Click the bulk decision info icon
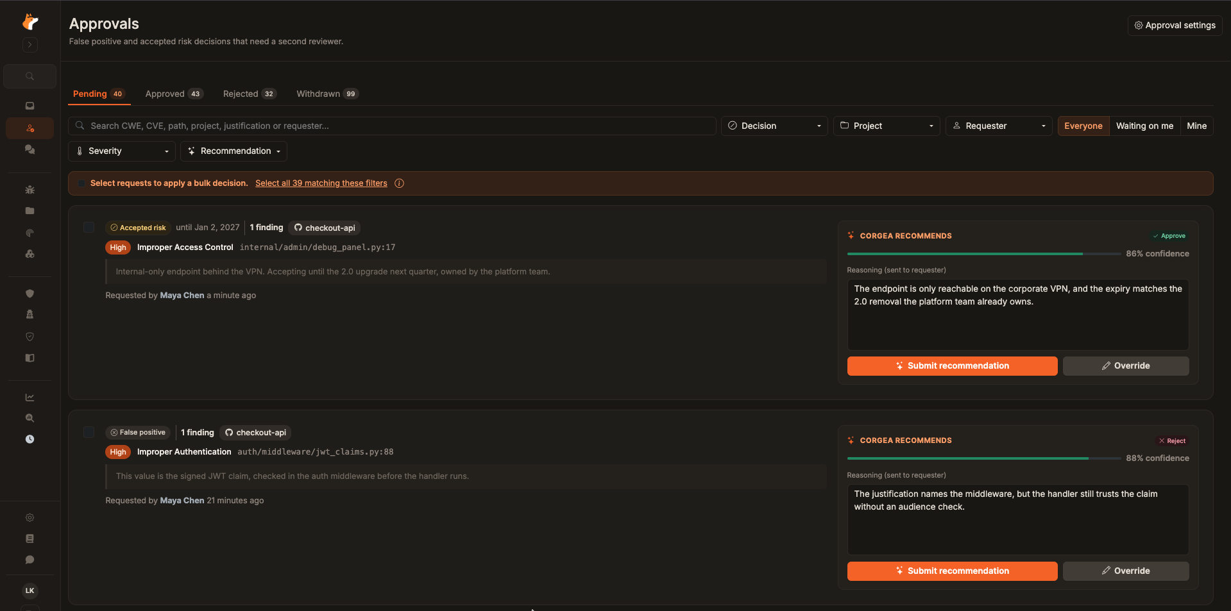 click(399, 183)
